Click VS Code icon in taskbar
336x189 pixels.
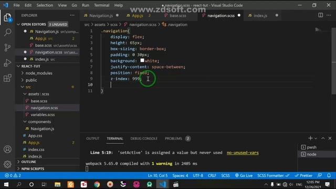pyautogui.click(x=162, y=184)
